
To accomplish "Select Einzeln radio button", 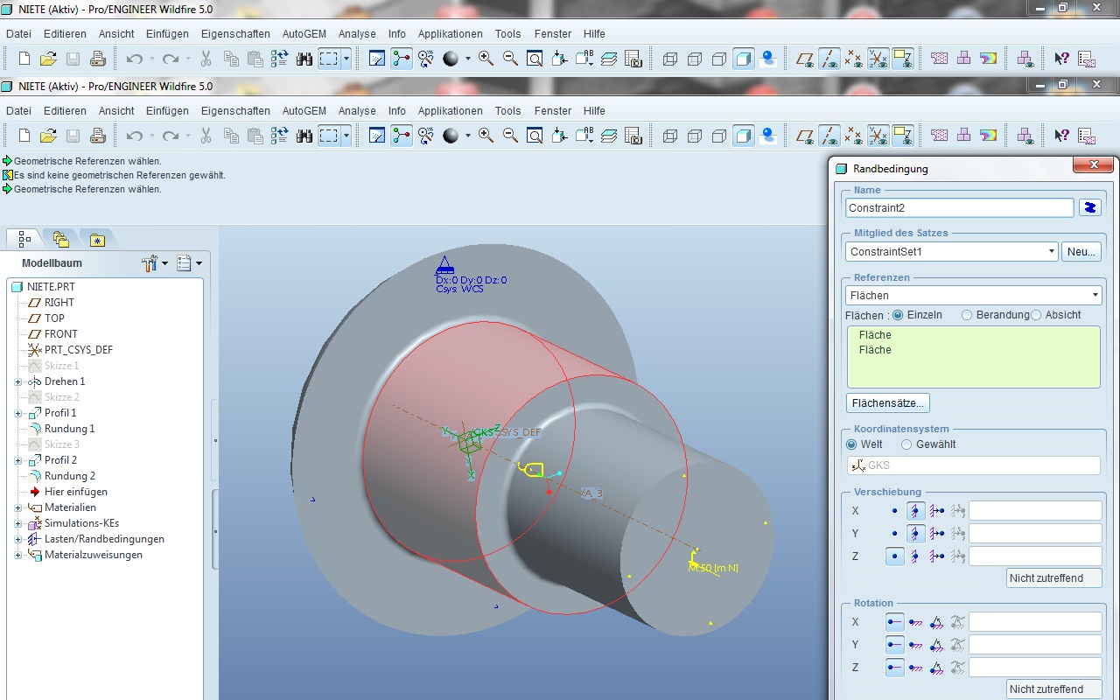I will pyautogui.click(x=898, y=315).
